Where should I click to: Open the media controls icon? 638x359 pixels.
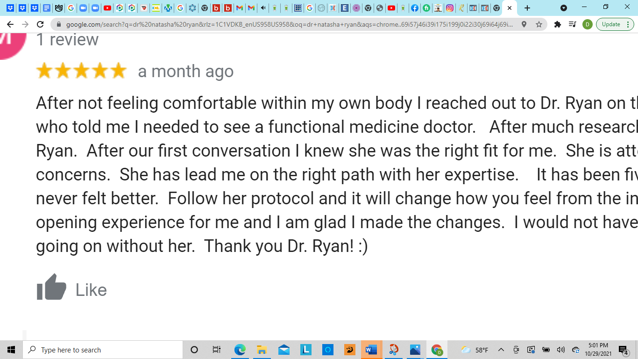click(572, 24)
